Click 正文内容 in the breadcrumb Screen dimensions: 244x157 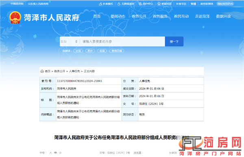[x=89, y=71]
